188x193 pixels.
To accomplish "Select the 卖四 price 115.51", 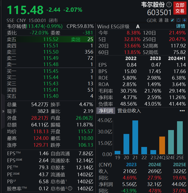I will (x=51, y=46).
